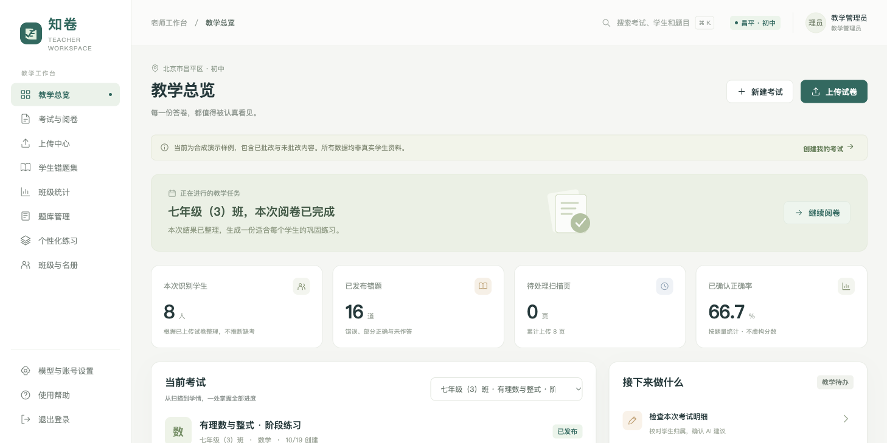Click the 有理数与整式 · 阶段练习 exam title
Viewport: 887px width, 443px height.
click(251, 425)
